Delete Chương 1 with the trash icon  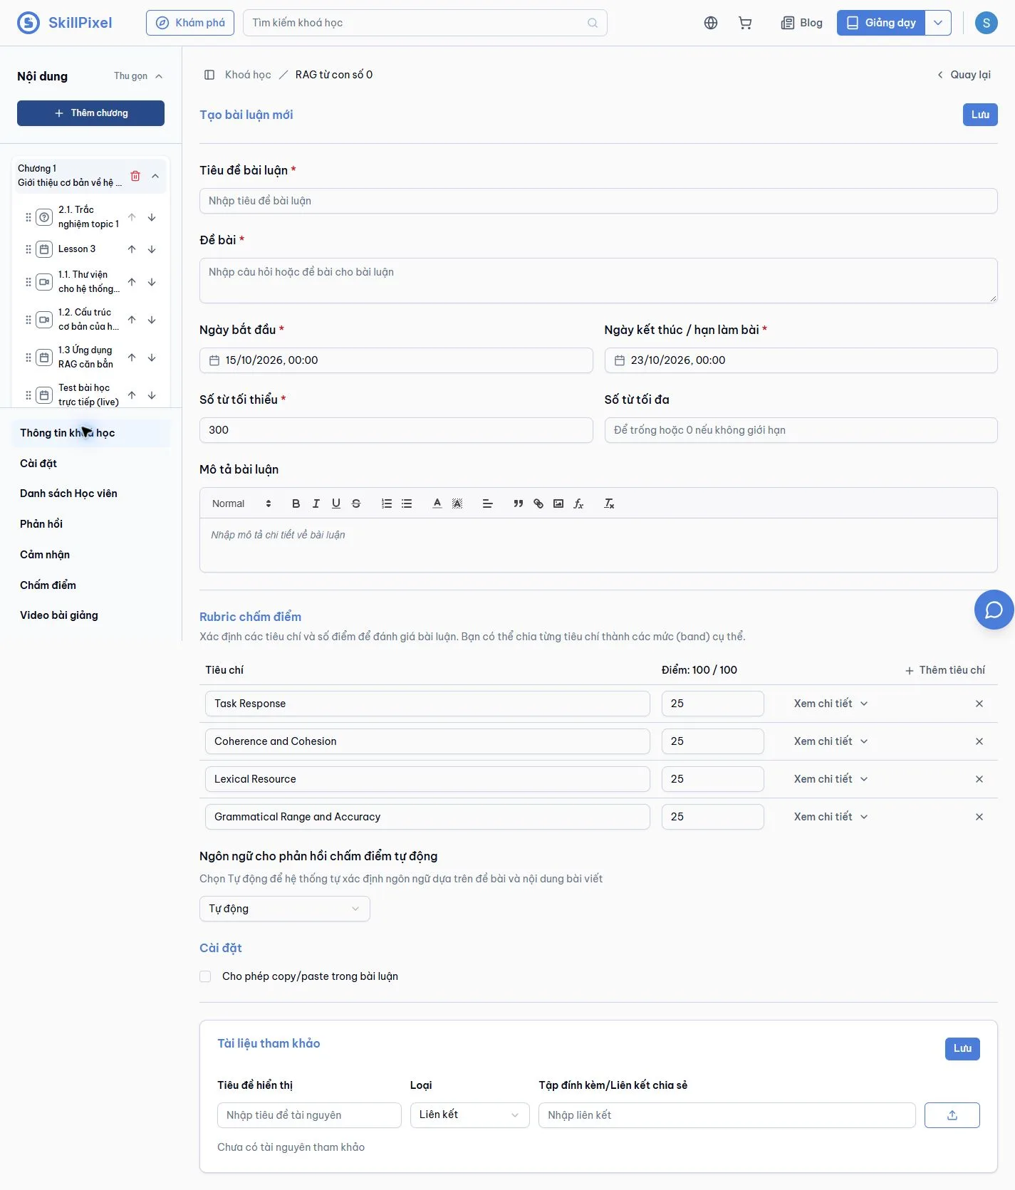point(135,176)
